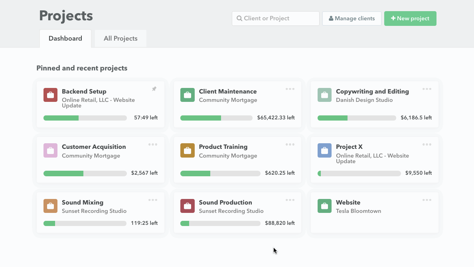Switch to the All Projects tab

tap(120, 39)
